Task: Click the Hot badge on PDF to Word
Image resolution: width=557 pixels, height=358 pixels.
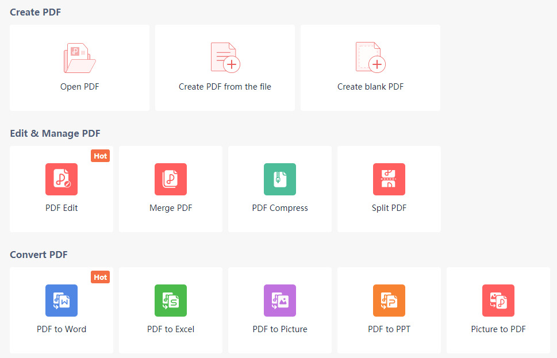Action: (x=100, y=277)
